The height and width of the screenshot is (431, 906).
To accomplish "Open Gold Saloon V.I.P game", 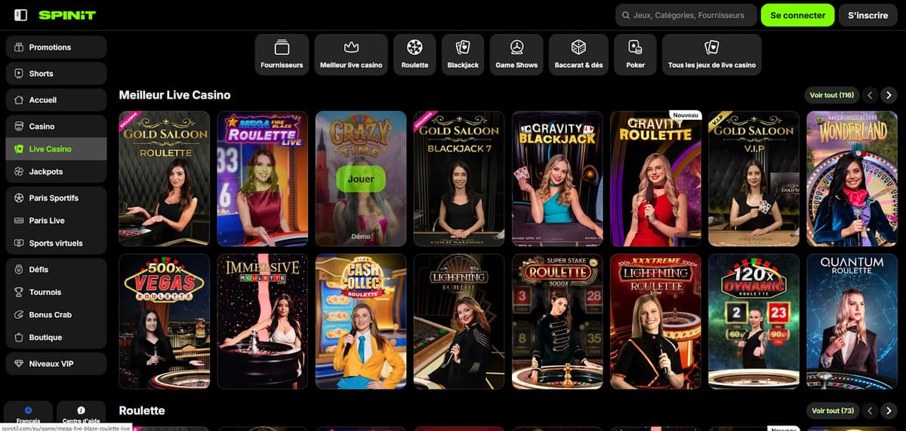I will (753, 179).
